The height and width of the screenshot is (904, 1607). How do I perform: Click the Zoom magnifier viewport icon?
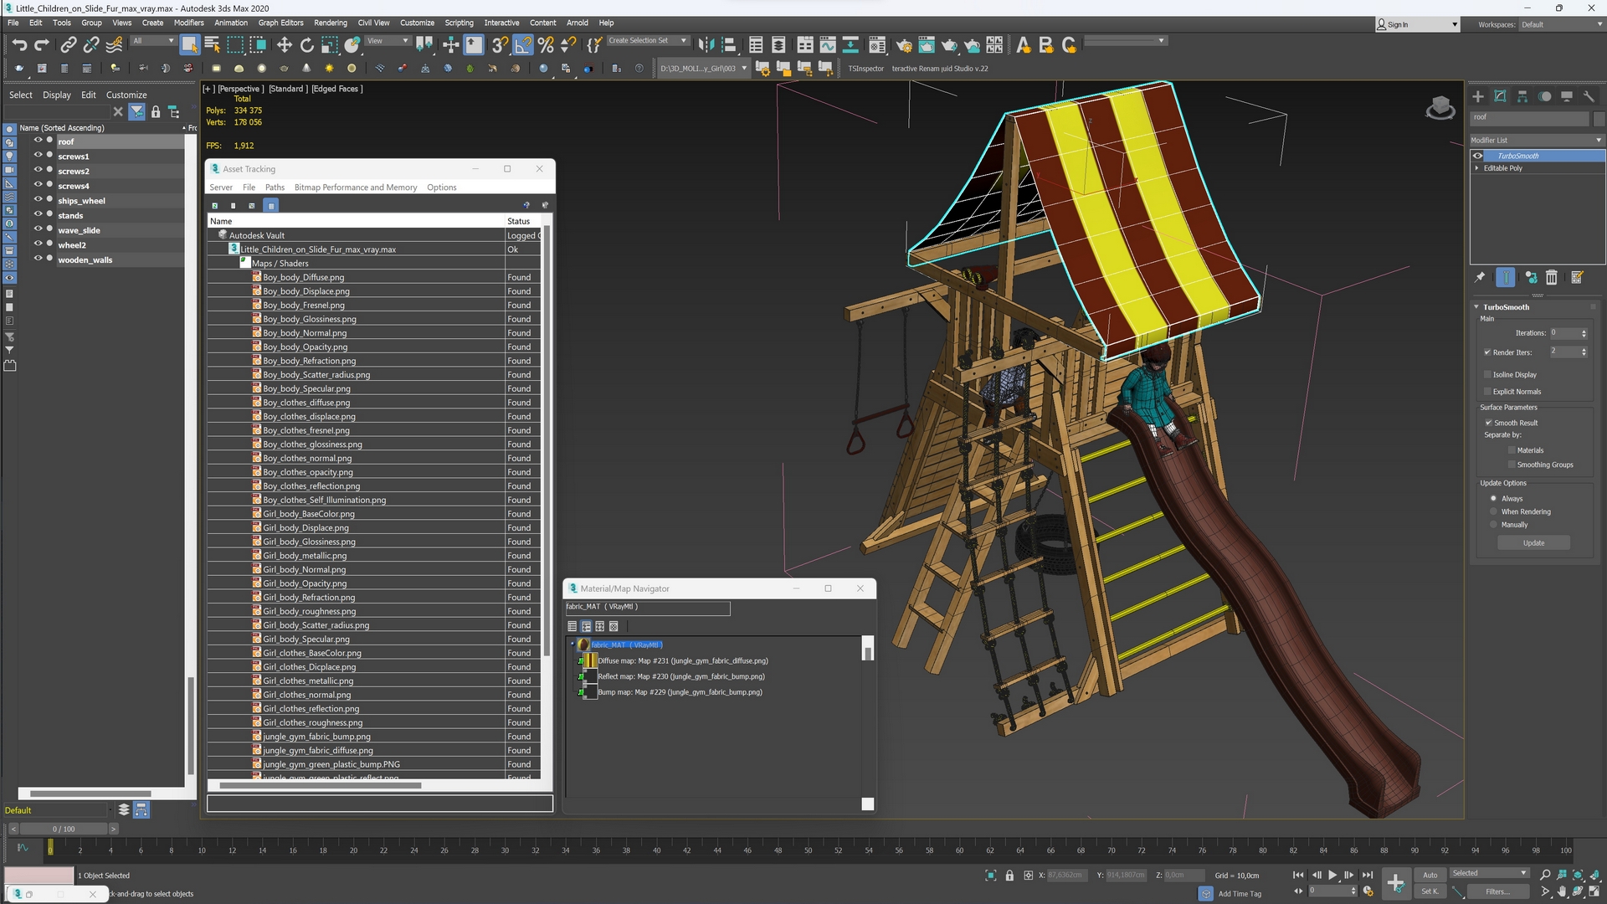[1545, 875]
